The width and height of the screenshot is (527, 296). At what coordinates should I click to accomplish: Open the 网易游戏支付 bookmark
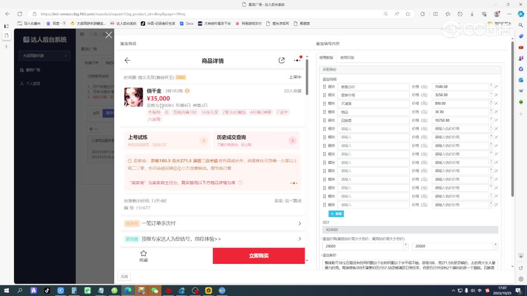coord(248,23)
